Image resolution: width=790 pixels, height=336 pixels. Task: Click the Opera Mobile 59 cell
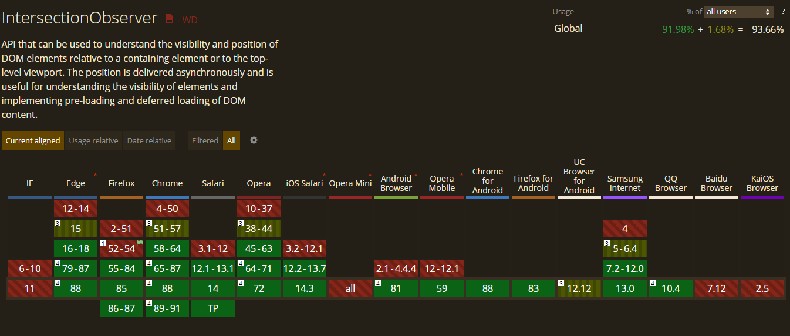pyautogui.click(x=442, y=288)
